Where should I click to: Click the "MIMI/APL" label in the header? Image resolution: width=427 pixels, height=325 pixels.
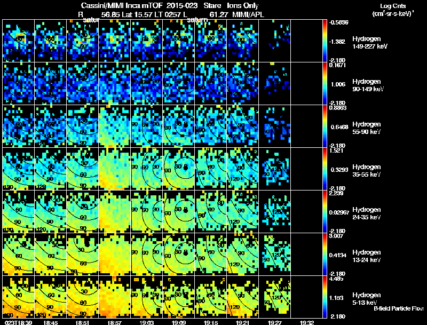(248, 14)
